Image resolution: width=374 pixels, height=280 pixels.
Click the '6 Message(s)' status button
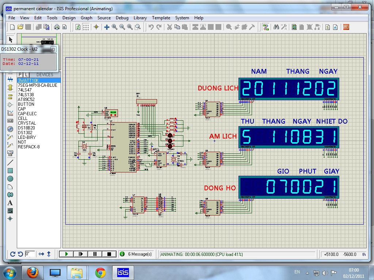coord(136,254)
